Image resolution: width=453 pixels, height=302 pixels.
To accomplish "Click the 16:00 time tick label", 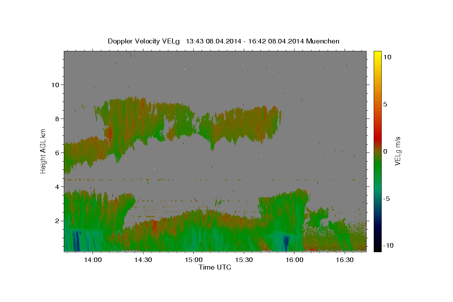I will 294,260.
